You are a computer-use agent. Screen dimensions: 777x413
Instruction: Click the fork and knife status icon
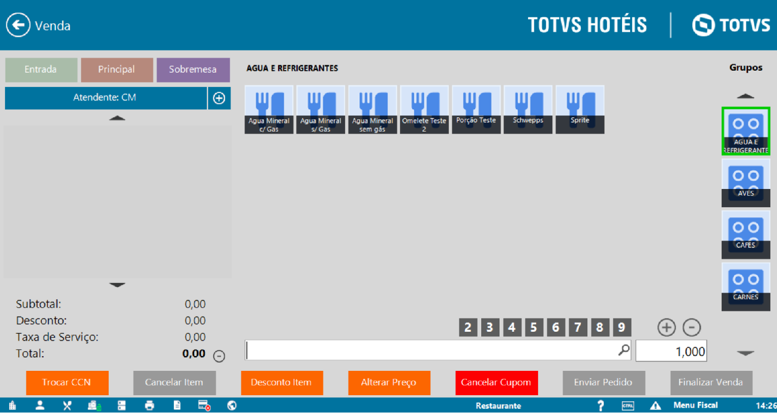pyautogui.click(x=67, y=405)
